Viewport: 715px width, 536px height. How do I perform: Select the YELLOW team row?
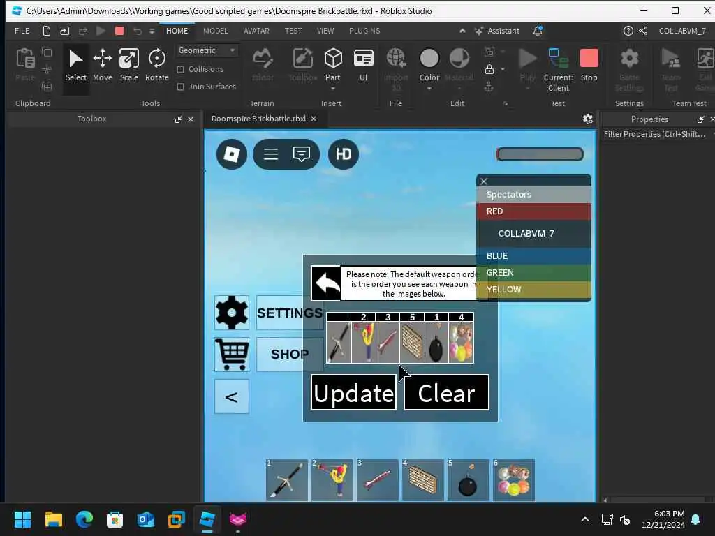pyautogui.click(x=533, y=290)
